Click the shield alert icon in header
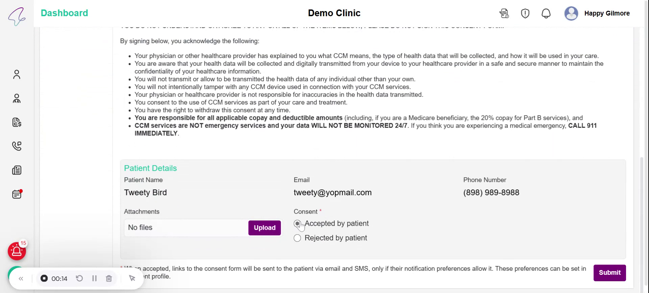The width and height of the screenshot is (649, 293). pyautogui.click(x=525, y=14)
